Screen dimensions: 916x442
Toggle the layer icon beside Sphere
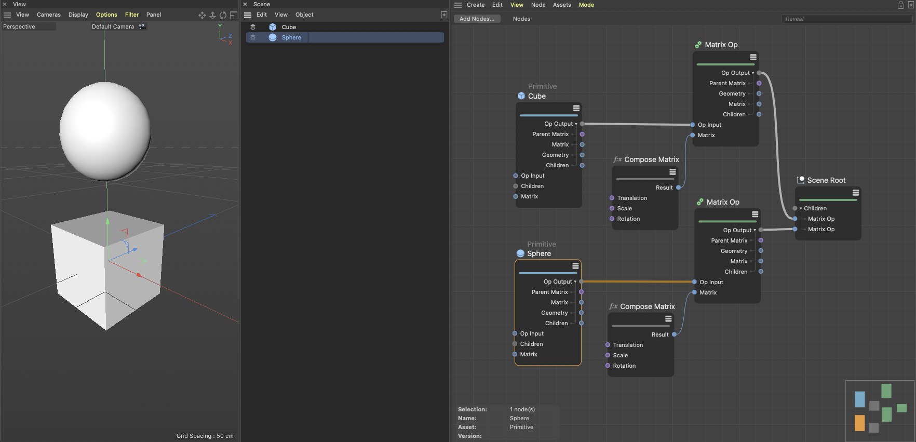(253, 37)
